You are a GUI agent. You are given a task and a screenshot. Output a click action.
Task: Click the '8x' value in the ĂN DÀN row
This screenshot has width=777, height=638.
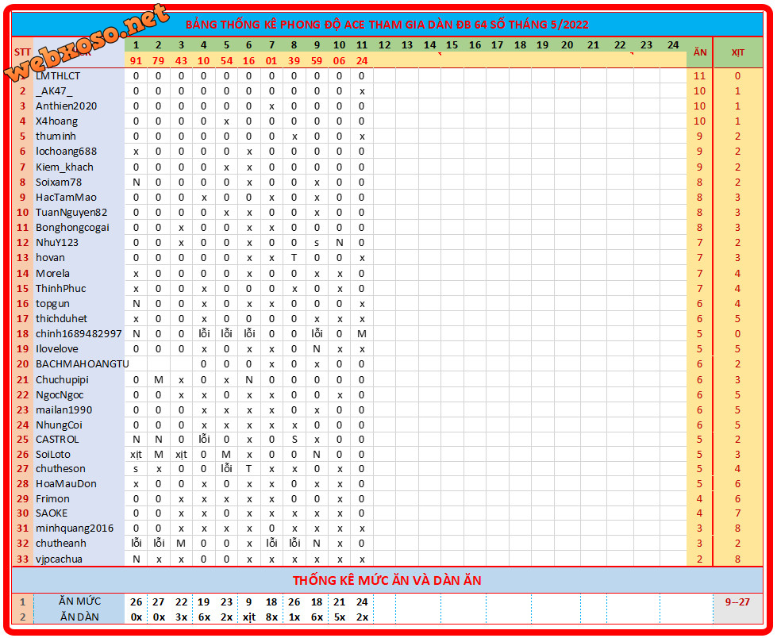(271, 617)
